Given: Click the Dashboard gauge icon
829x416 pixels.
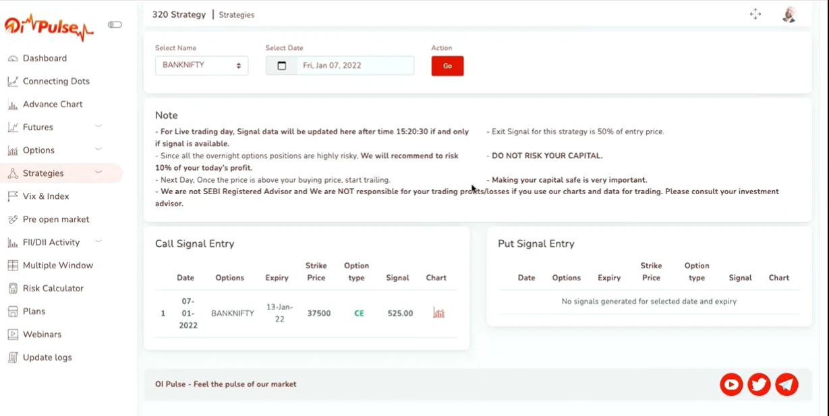Looking at the screenshot, I should (x=13, y=59).
